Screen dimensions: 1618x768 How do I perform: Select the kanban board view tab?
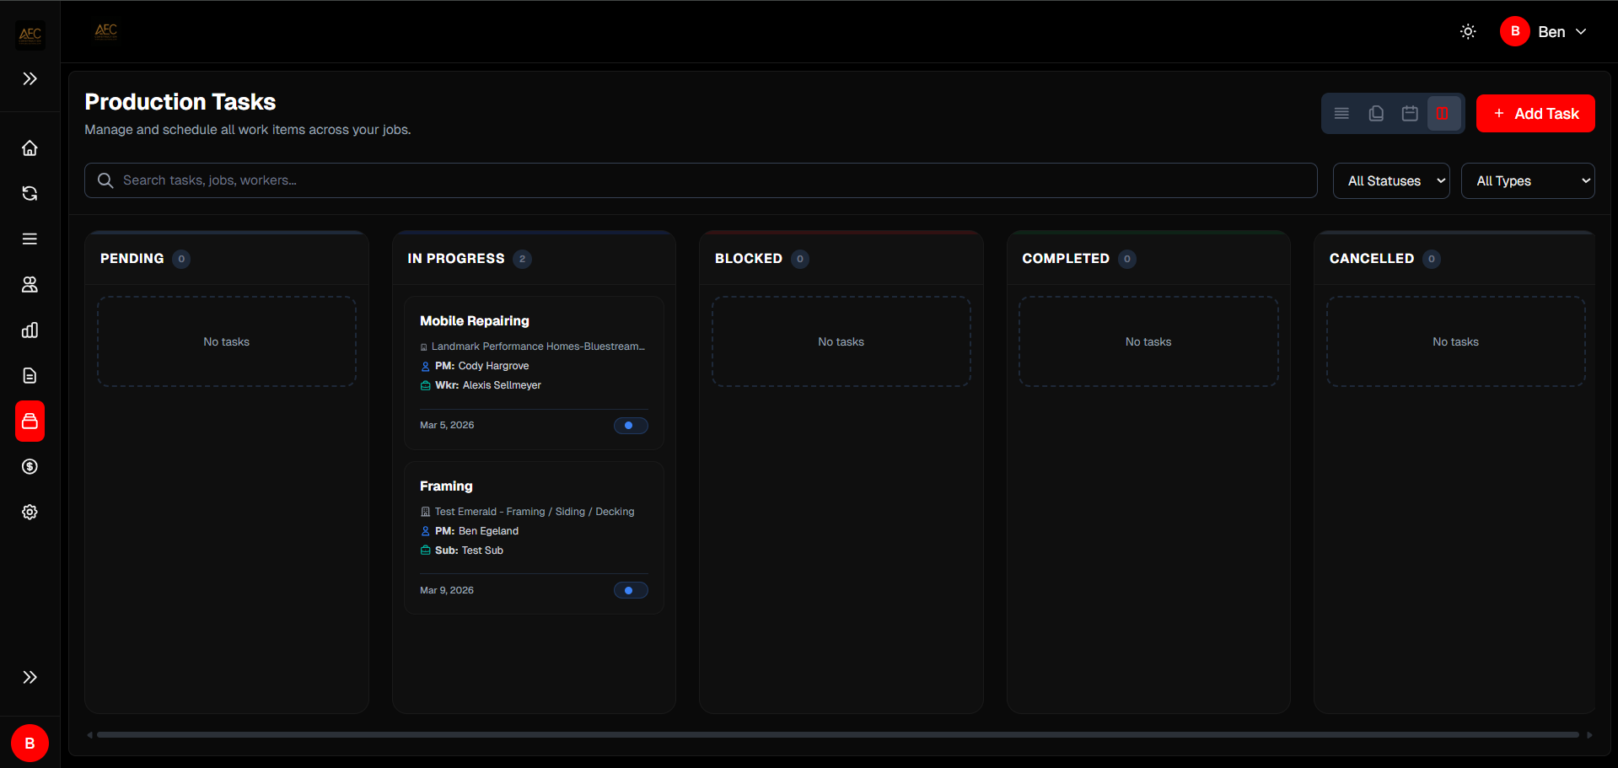click(1443, 113)
